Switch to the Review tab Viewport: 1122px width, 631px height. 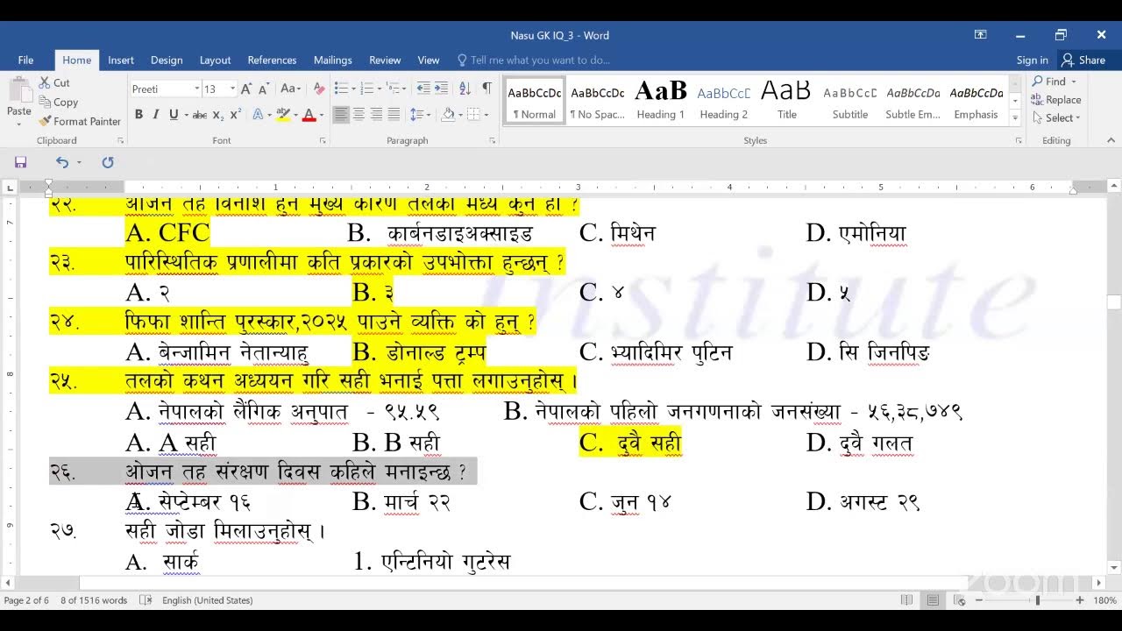[x=385, y=60]
